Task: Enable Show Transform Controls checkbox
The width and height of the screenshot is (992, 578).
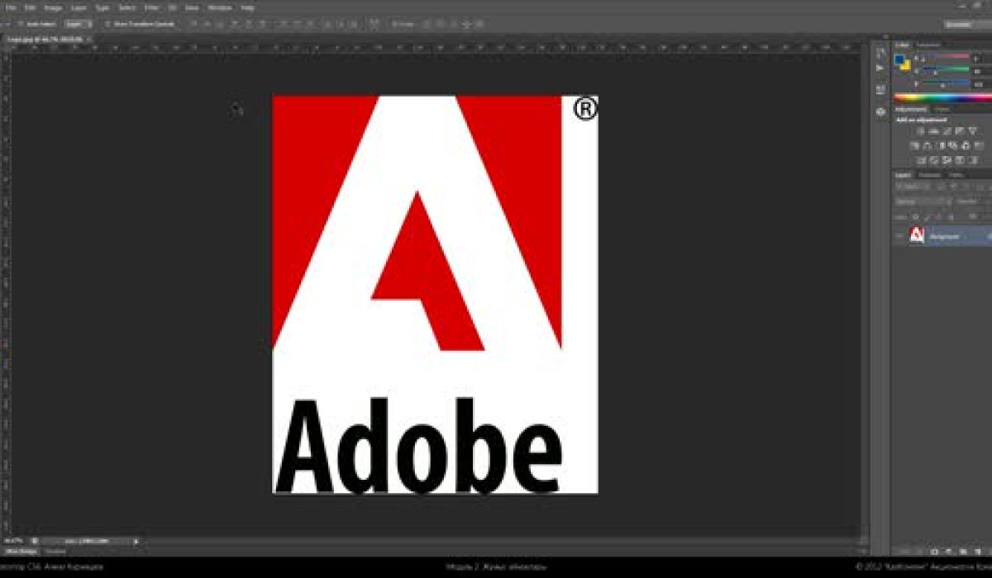Action: (x=107, y=24)
